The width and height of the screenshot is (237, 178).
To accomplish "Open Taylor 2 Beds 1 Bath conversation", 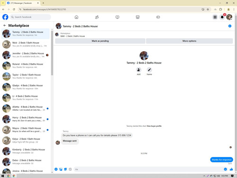I will tap(26, 76).
